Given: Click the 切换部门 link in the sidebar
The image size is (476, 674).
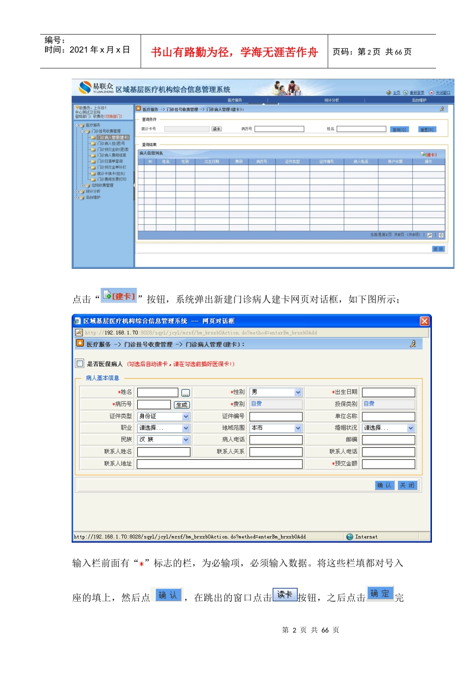Looking at the screenshot, I should [113, 116].
